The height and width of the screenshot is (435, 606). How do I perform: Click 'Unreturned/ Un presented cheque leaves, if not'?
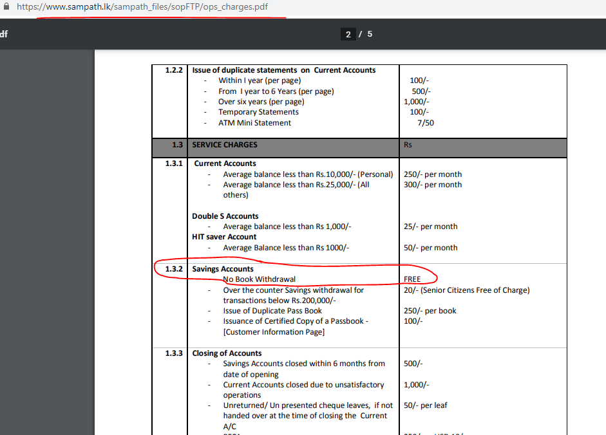click(x=308, y=405)
